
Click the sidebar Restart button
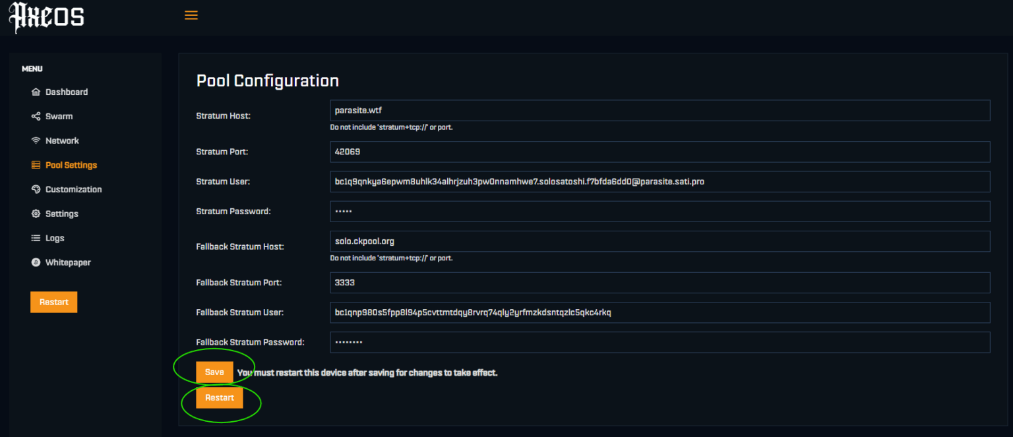(54, 303)
